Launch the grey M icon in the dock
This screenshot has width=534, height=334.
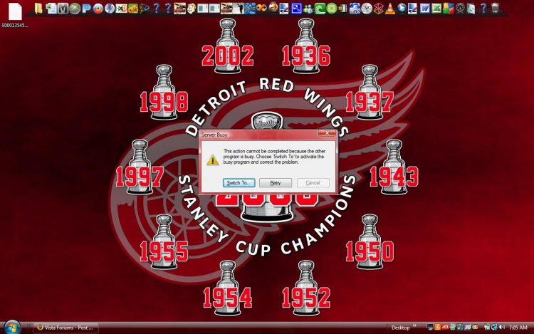63,9
